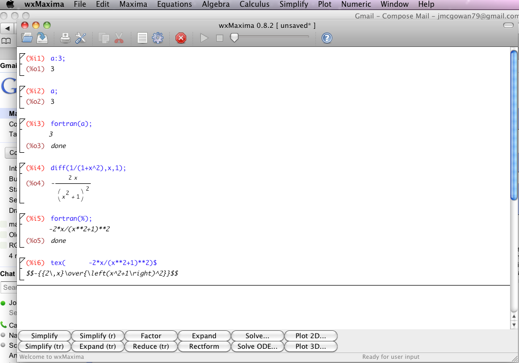The image size is (519, 363).
Task: Click the Open file folder icon
Action: tap(27, 38)
